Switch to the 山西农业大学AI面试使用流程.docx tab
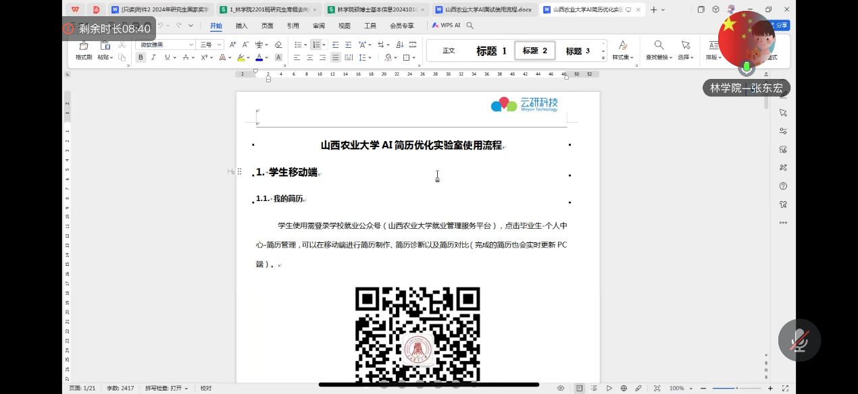The image size is (858, 394). (x=484, y=9)
